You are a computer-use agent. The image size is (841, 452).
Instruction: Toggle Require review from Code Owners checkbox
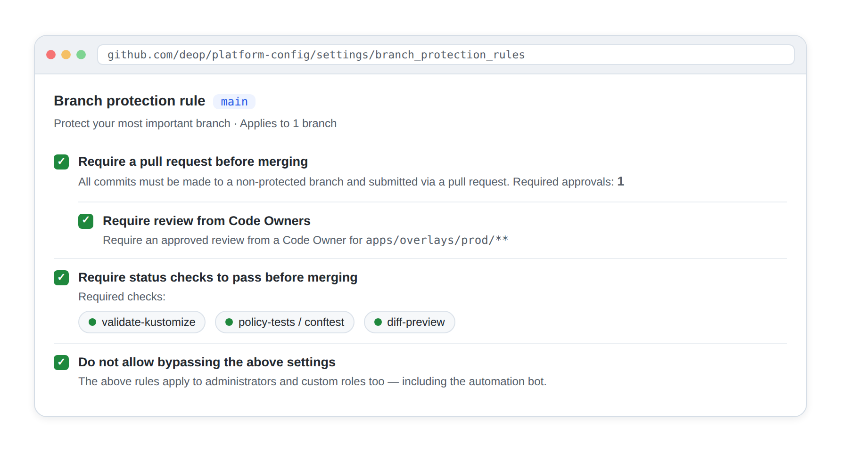[86, 221]
